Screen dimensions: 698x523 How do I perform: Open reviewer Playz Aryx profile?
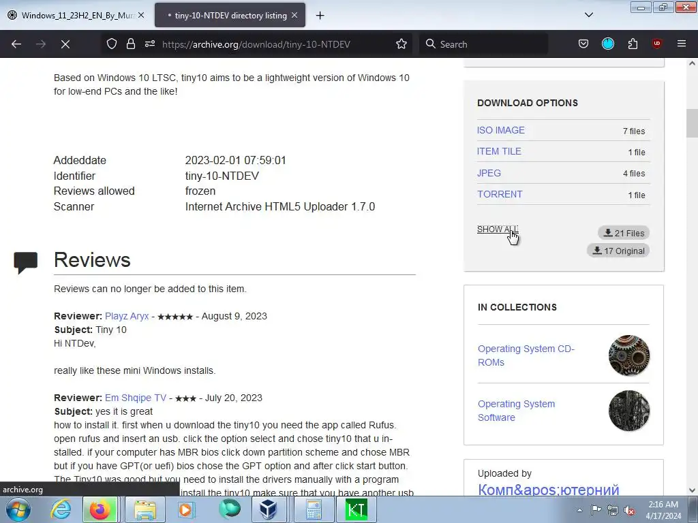click(126, 316)
